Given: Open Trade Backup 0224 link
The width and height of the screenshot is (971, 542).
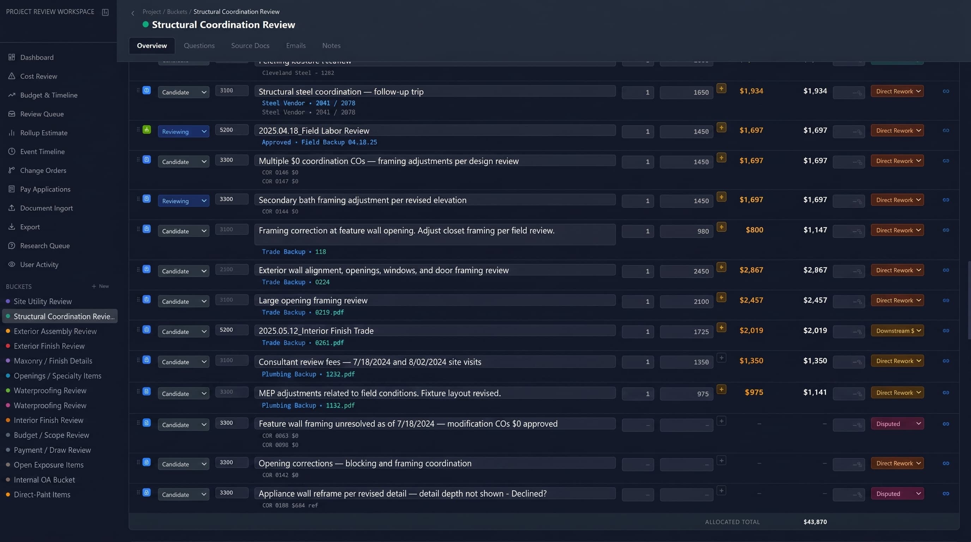Looking at the screenshot, I should [x=296, y=282].
